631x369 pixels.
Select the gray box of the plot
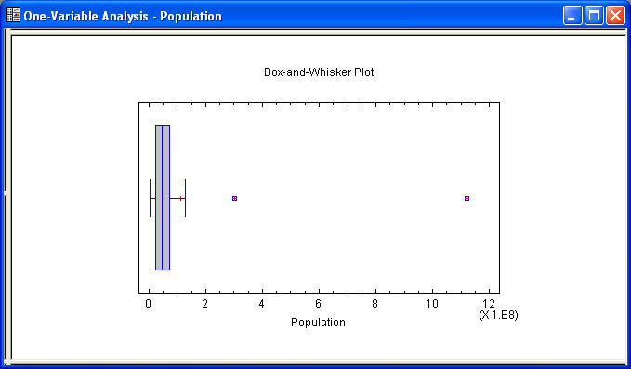163,198
